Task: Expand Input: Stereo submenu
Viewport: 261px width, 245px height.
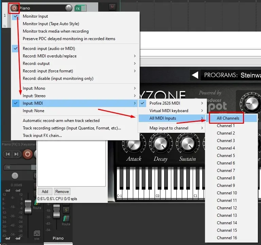Action: pyautogui.click(x=75, y=96)
